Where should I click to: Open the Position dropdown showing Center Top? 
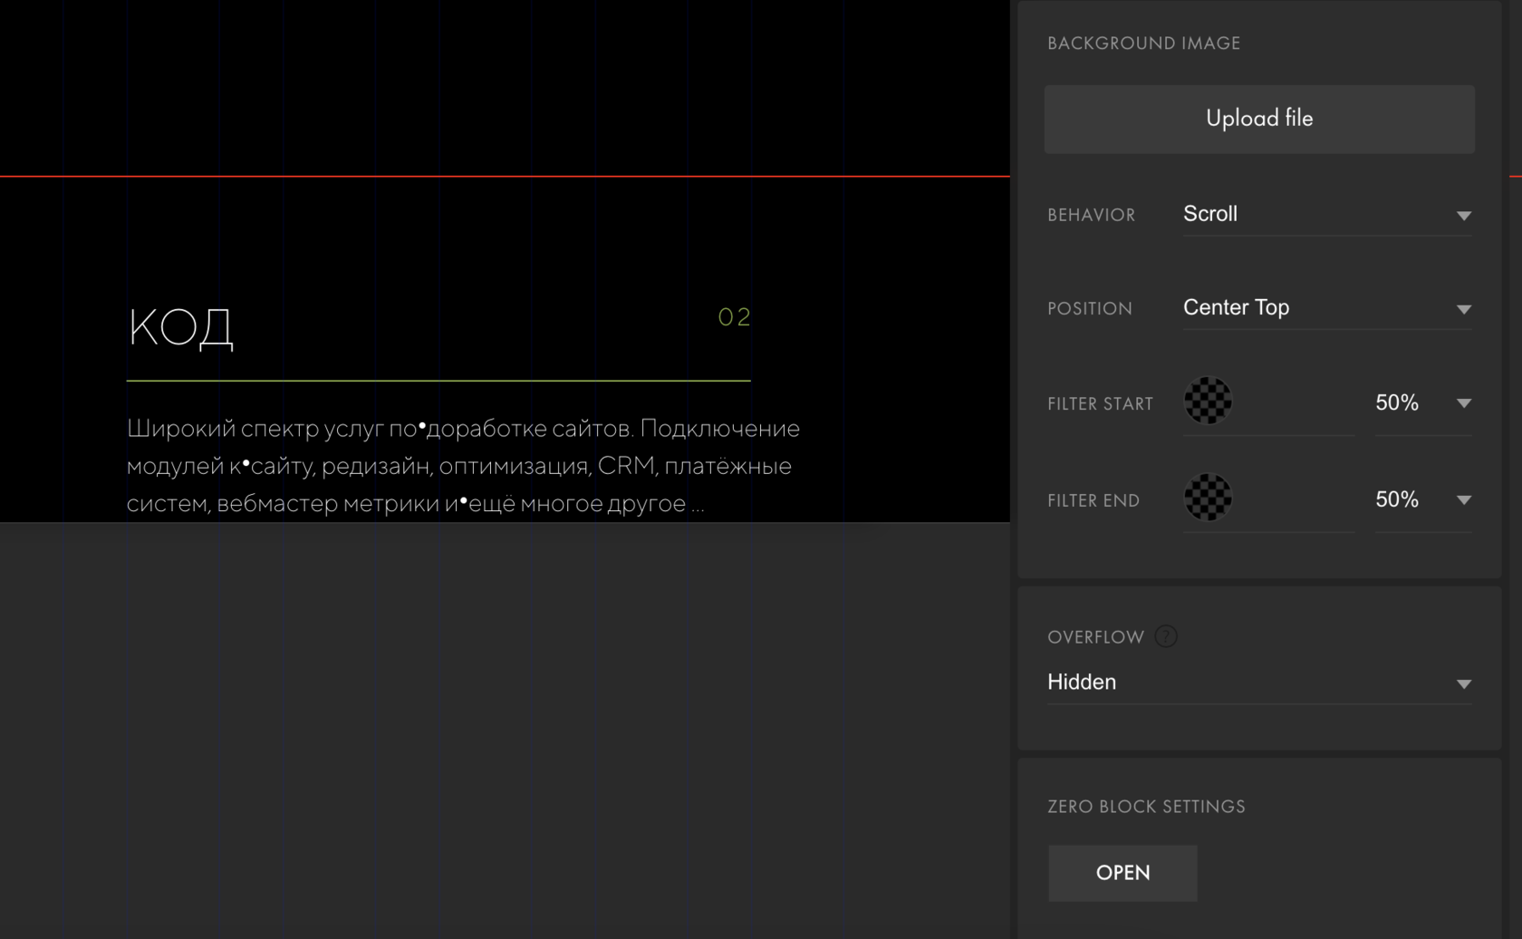click(1327, 308)
